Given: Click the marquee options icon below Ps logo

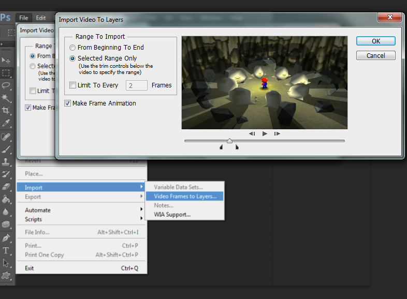Looking at the screenshot, I should pyautogui.click(x=11, y=33).
